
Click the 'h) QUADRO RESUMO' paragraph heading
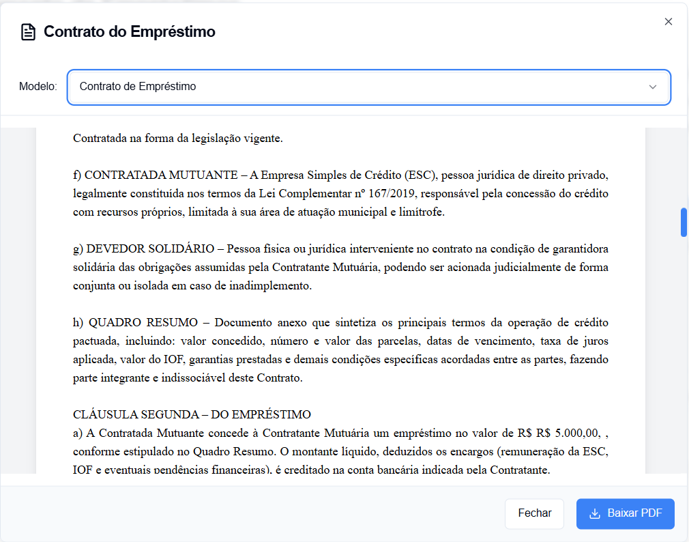pos(135,323)
